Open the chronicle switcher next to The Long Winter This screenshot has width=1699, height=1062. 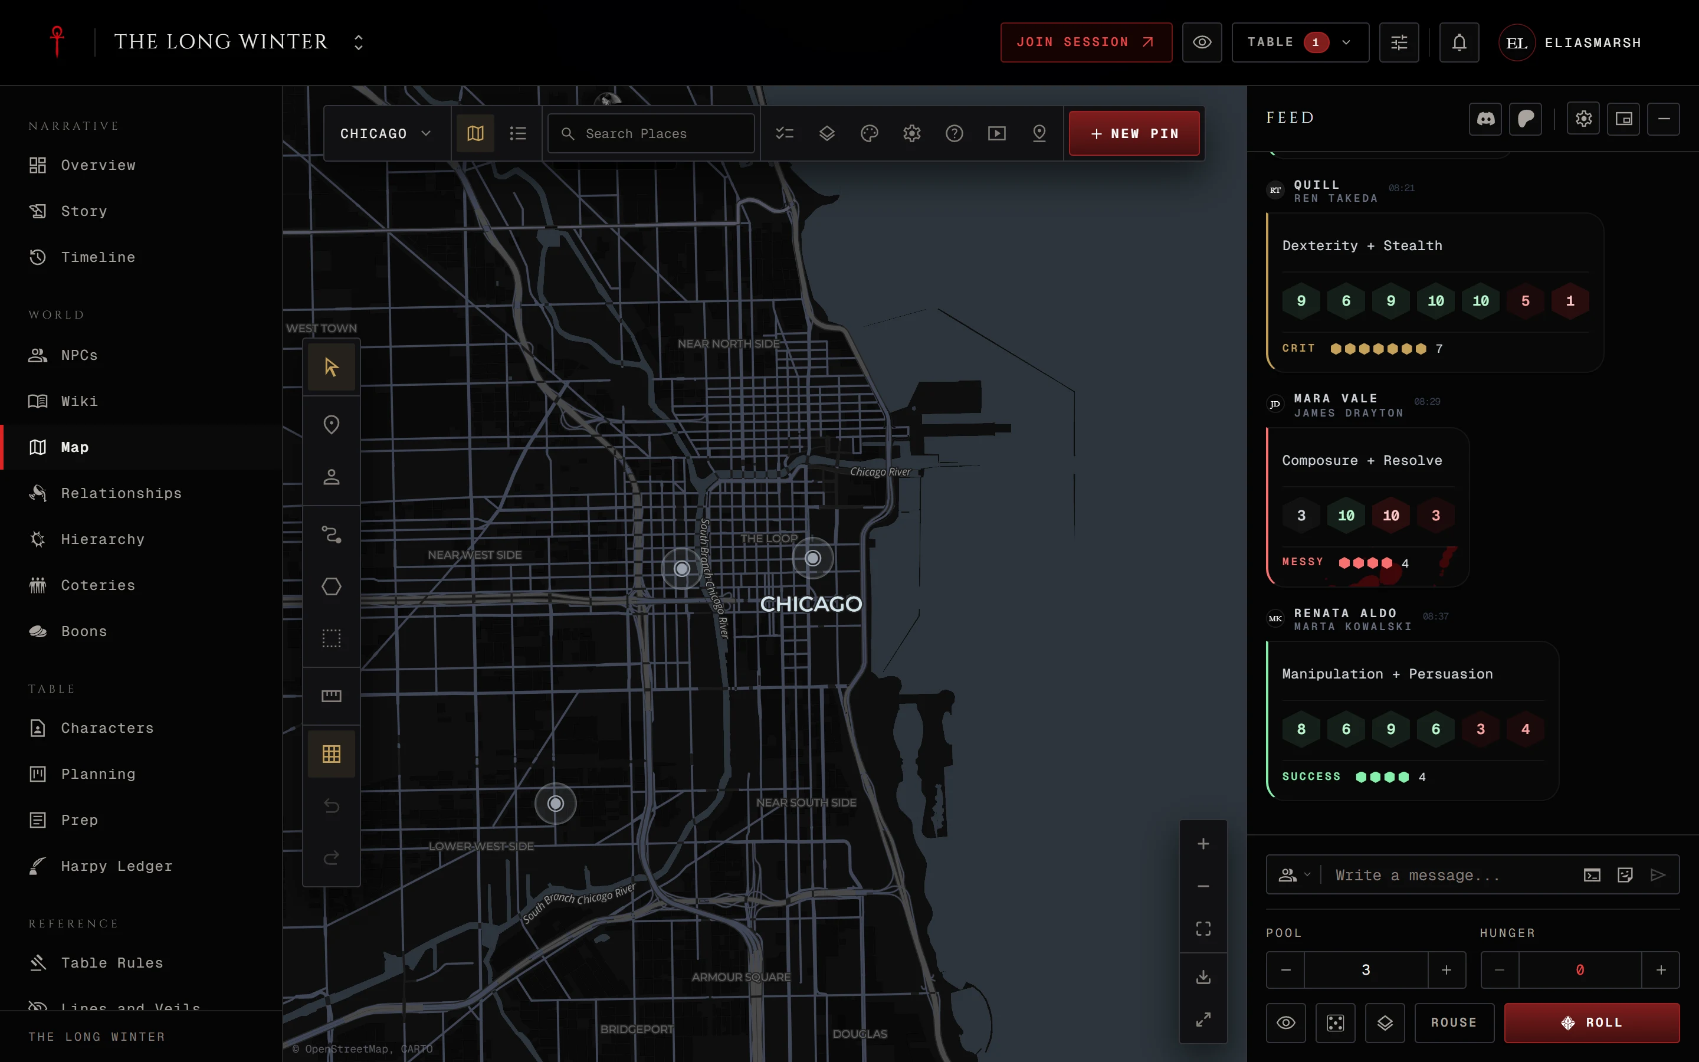click(x=358, y=42)
